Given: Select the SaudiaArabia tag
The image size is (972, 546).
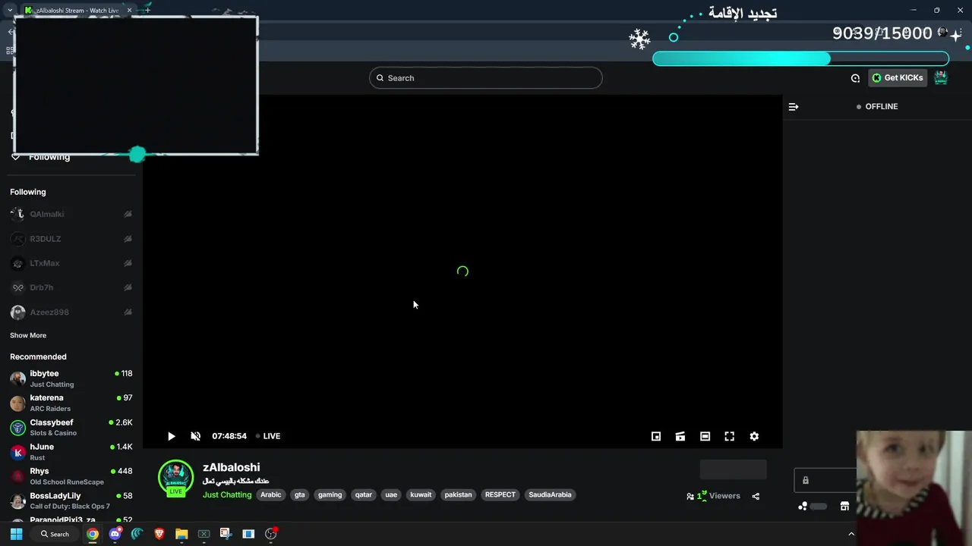Looking at the screenshot, I should point(550,494).
